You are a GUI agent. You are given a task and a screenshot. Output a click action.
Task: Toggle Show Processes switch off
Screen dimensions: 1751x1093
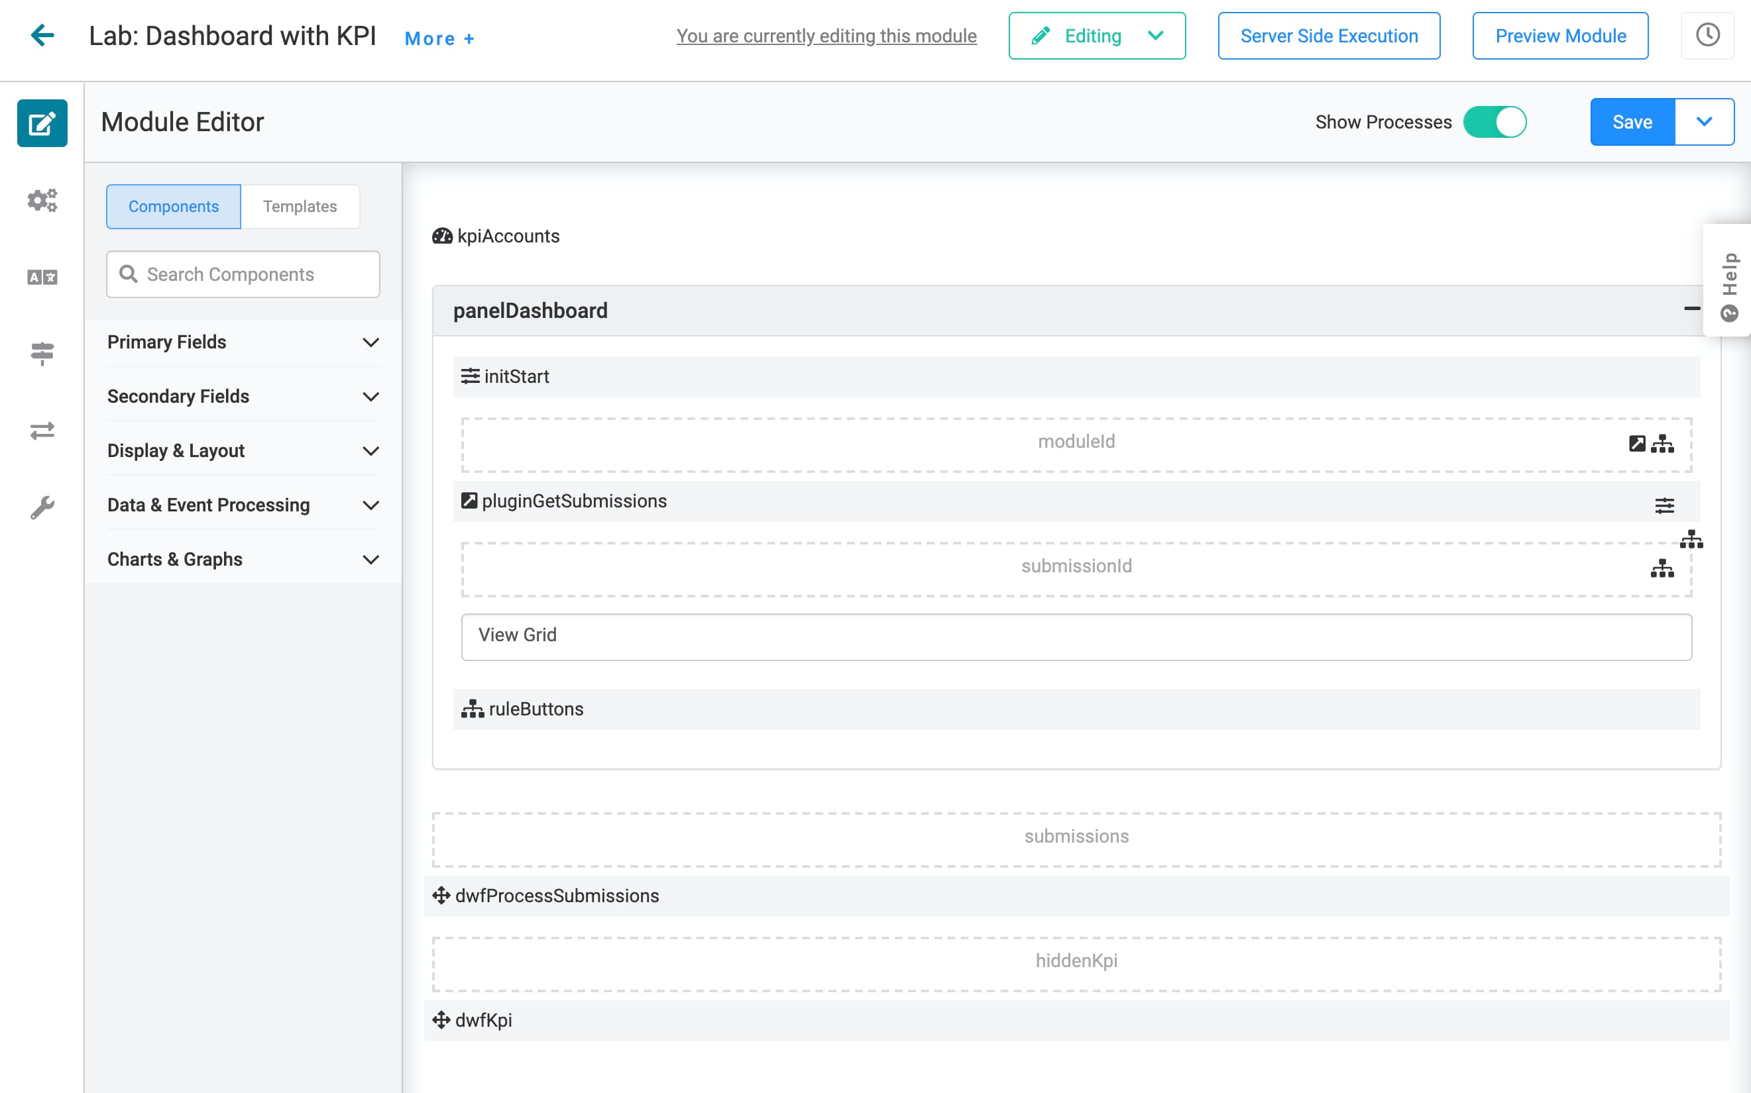(1495, 121)
